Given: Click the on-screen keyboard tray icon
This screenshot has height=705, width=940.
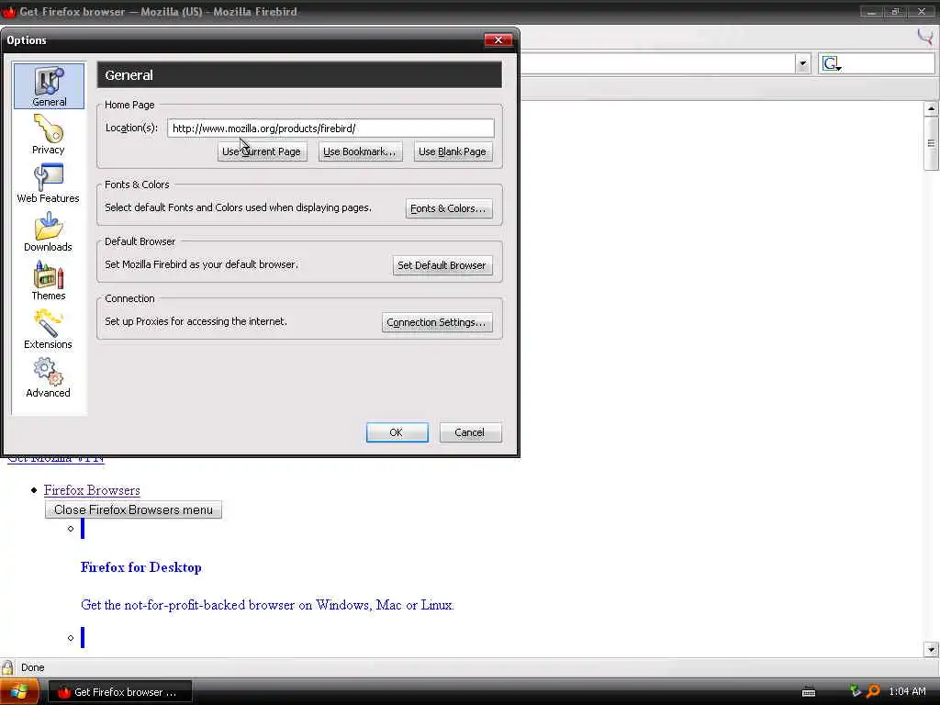Looking at the screenshot, I should (808, 692).
